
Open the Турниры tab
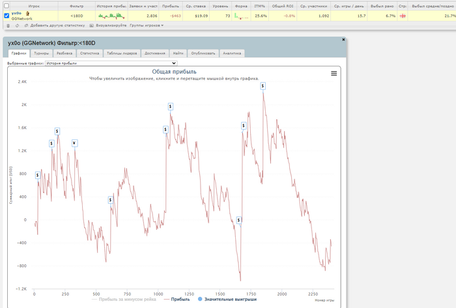41,53
